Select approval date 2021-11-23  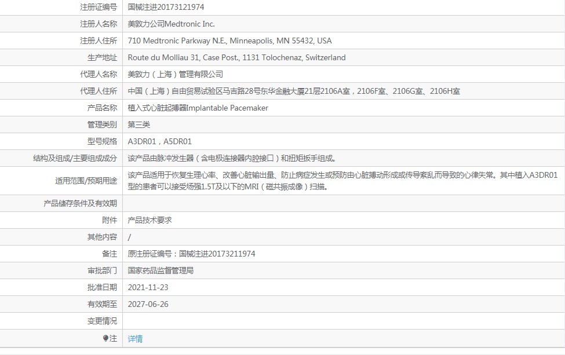(148, 288)
